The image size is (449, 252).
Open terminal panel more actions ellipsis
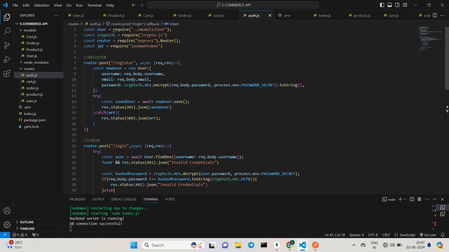[427, 199]
